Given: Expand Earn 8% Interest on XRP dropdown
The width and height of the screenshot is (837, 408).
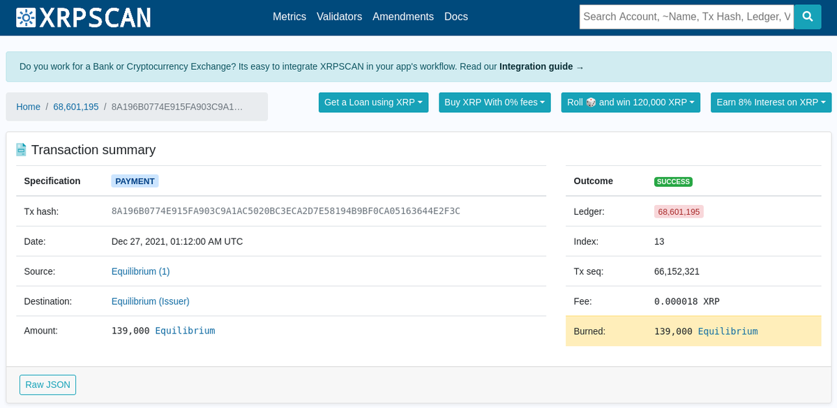Looking at the screenshot, I should pos(771,103).
